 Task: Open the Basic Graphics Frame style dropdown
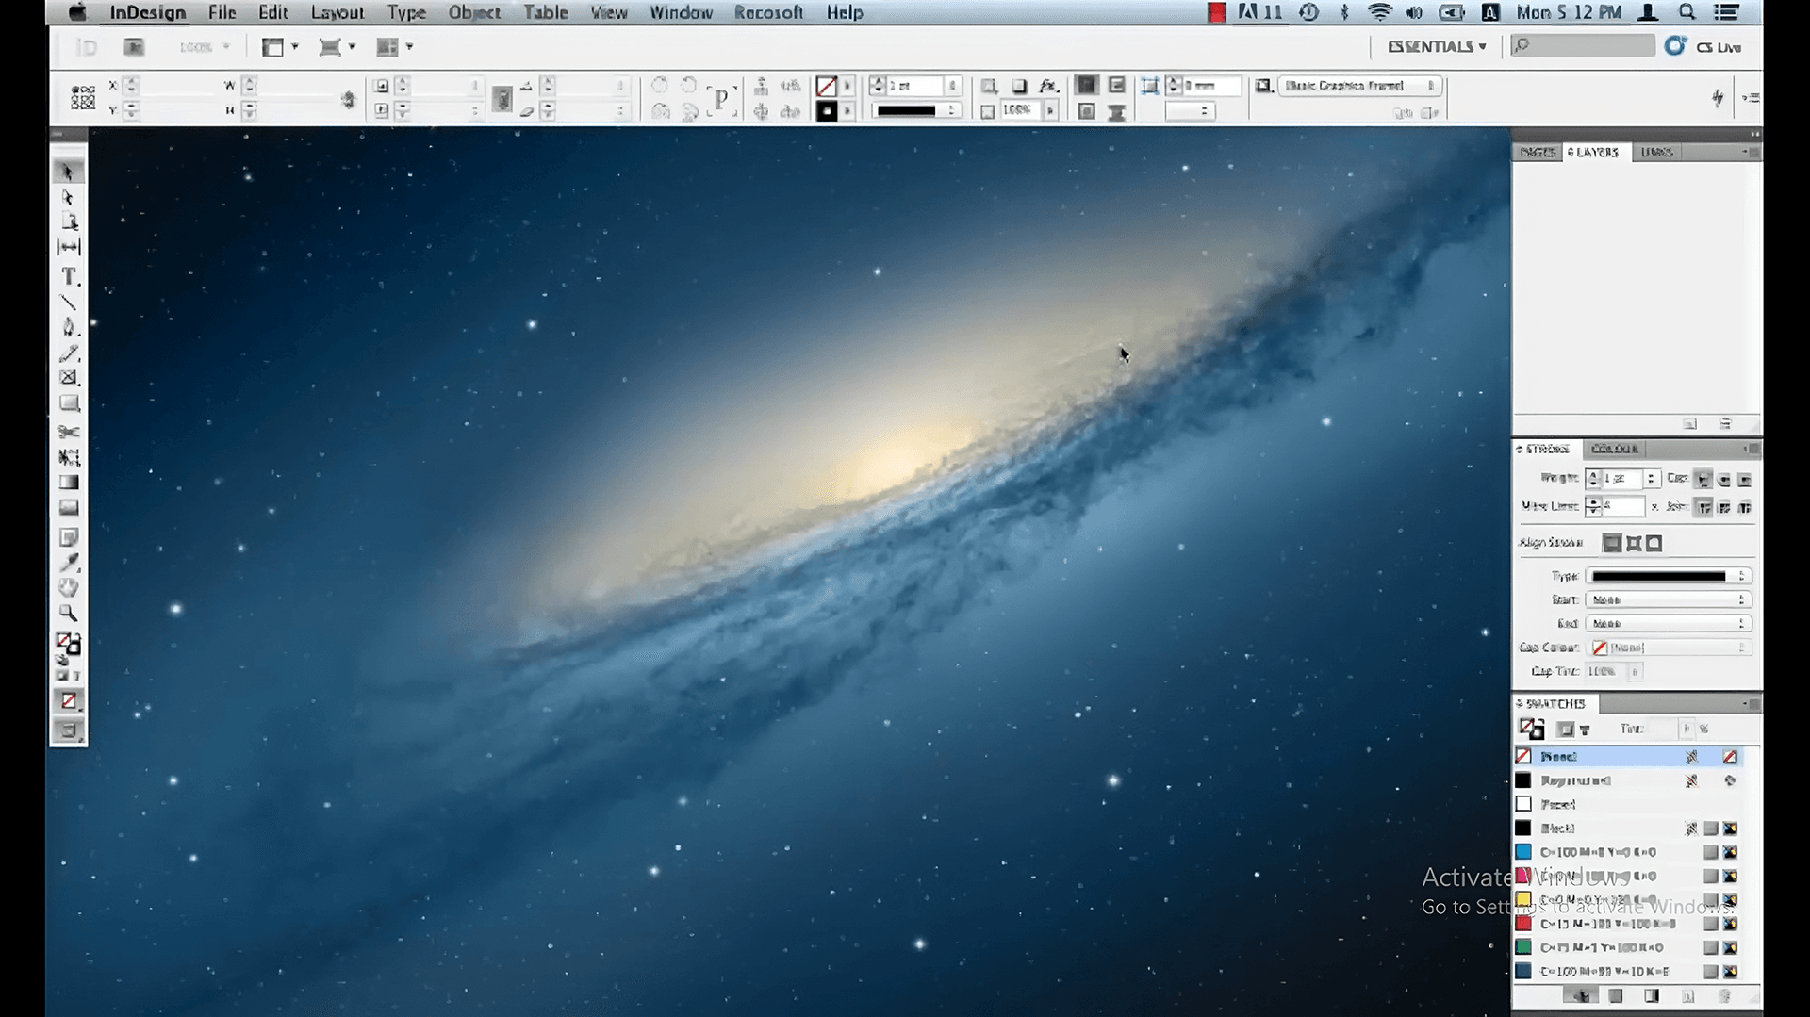tap(1360, 86)
